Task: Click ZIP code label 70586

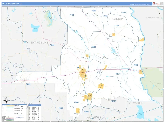Action: (x=52, y=45)
